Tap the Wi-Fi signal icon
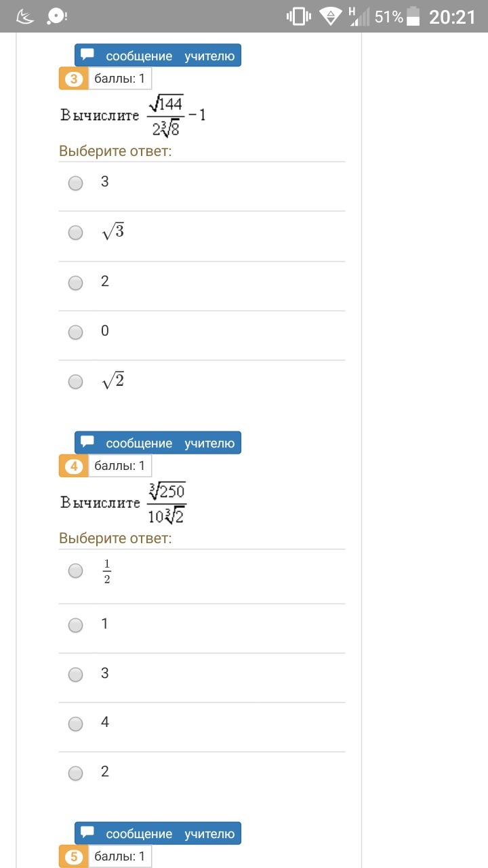Screen dimensions: 488x868 pos(330,16)
